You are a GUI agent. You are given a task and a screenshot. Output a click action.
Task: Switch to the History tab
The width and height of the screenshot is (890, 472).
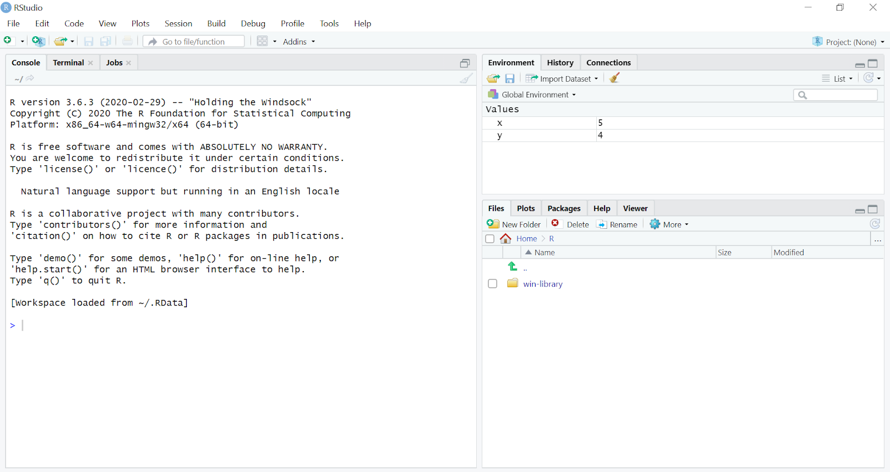coord(560,63)
